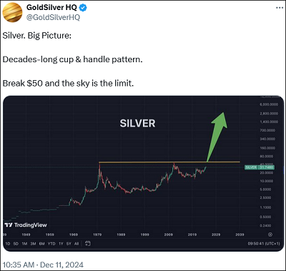Open the GoldSilver HQ profile avatar
Screen dimensions: 286x271
[13, 12]
